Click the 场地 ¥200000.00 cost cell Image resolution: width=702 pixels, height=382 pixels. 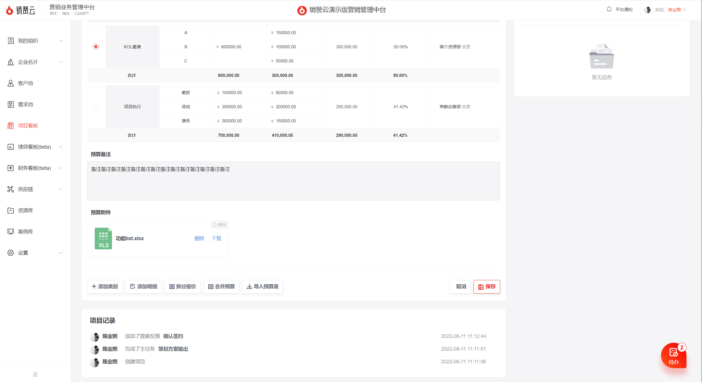293,107
